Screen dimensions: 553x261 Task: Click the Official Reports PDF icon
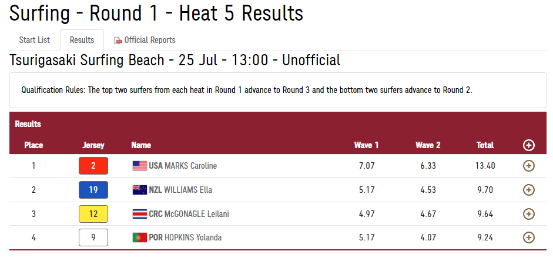118,41
